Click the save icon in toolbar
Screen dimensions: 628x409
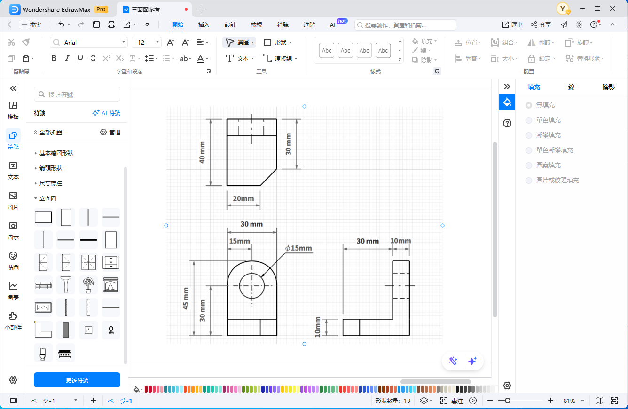[96, 24]
